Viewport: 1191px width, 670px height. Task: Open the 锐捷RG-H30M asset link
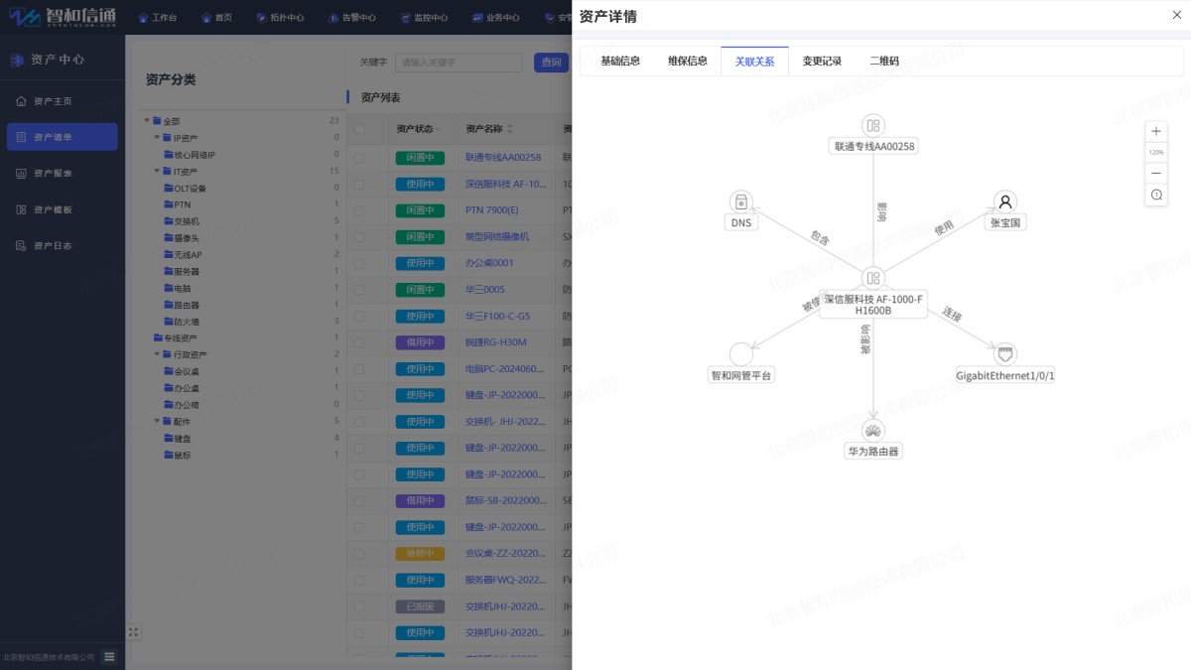click(x=495, y=342)
